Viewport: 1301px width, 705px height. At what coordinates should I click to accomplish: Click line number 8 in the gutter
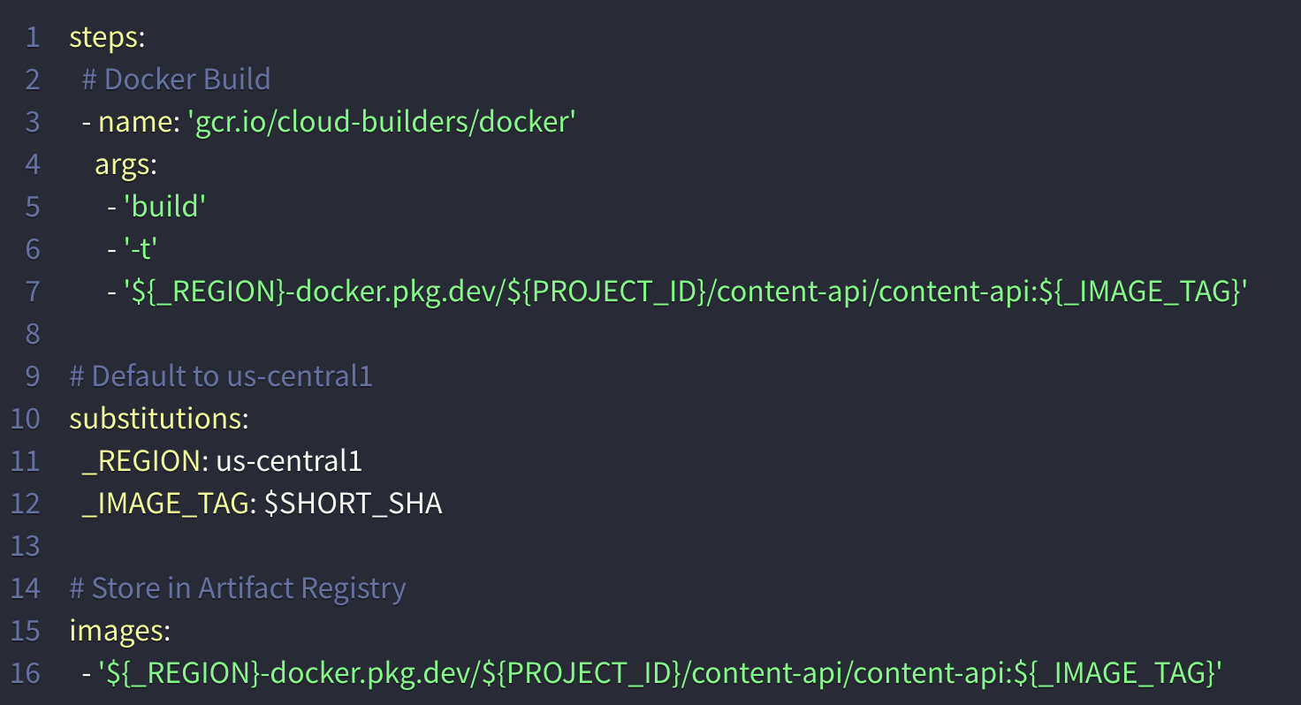(x=33, y=334)
